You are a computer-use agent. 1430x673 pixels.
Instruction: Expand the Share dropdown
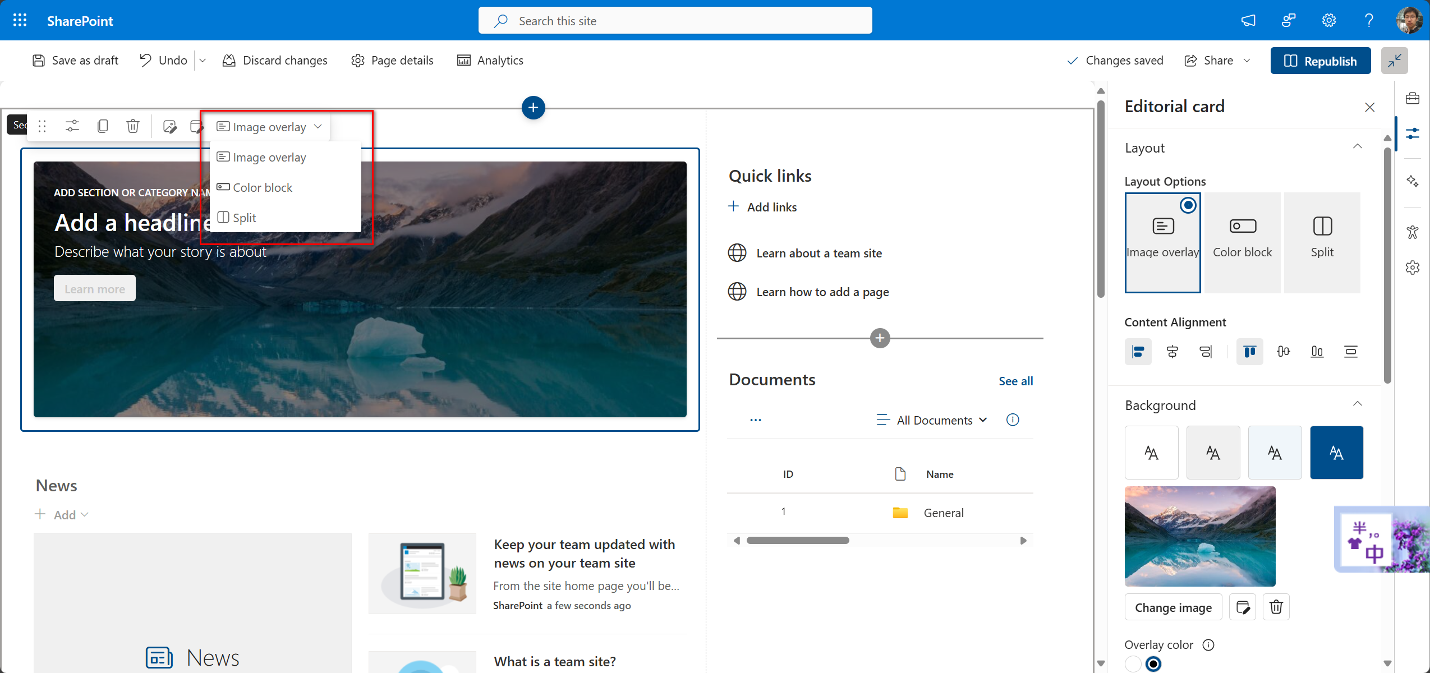pos(1247,61)
